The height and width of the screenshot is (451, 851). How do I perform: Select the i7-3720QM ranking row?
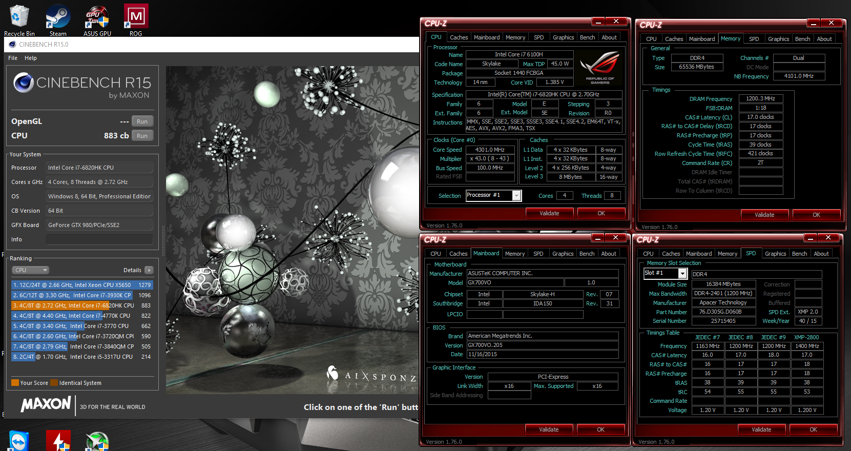82,336
